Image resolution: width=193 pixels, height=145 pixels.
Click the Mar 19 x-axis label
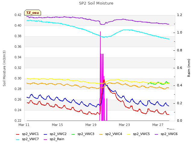tap(91, 125)
